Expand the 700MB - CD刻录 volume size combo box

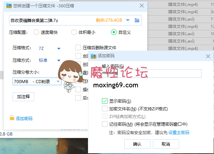pos(37,81)
